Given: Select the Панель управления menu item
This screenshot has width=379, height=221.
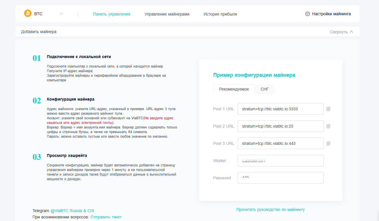Looking at the screenshot, I should click(x=112, y=14).
